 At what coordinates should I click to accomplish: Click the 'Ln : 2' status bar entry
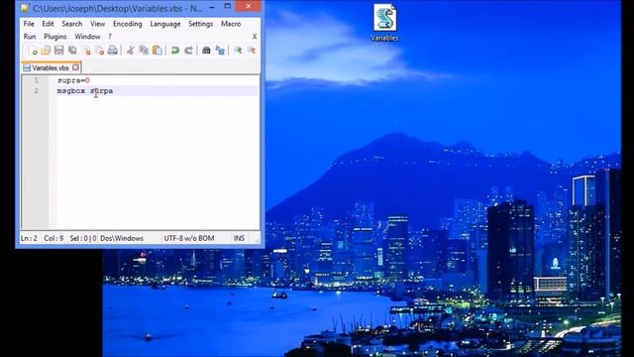pyautogui.click(x=29, y=238)
